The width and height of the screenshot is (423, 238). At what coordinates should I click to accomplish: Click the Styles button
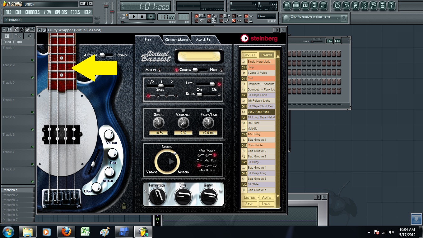(x=249, y=55)
